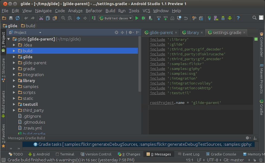Open the Build test classes run configuration dropdown
Screen dimensions: 265x163
pyautogui.click(x=116, y=18)
